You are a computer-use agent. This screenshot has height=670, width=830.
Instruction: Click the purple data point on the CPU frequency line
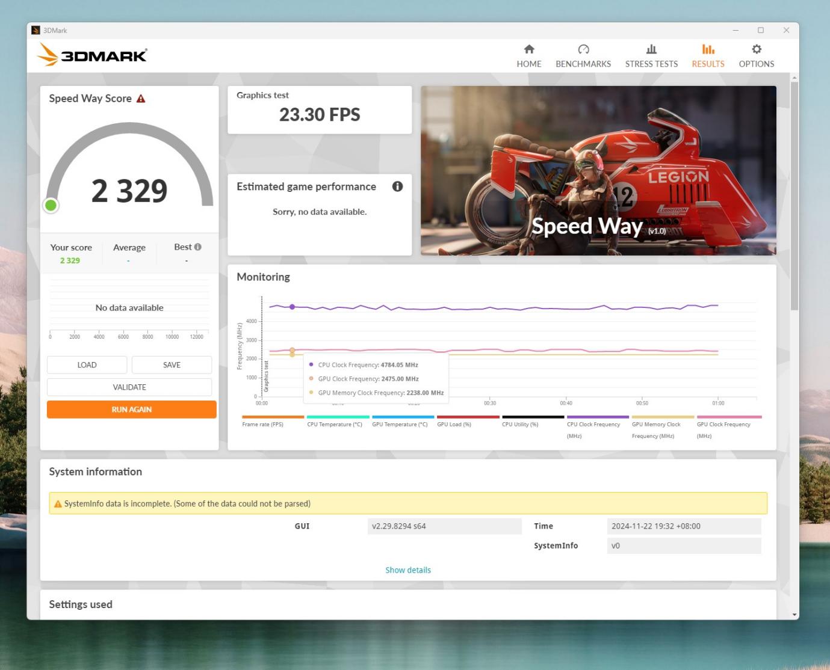pos(293,307)
